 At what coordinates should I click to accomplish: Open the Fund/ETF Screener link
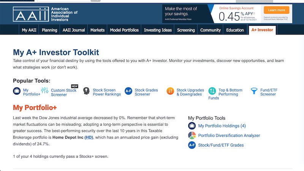(269, 92)
